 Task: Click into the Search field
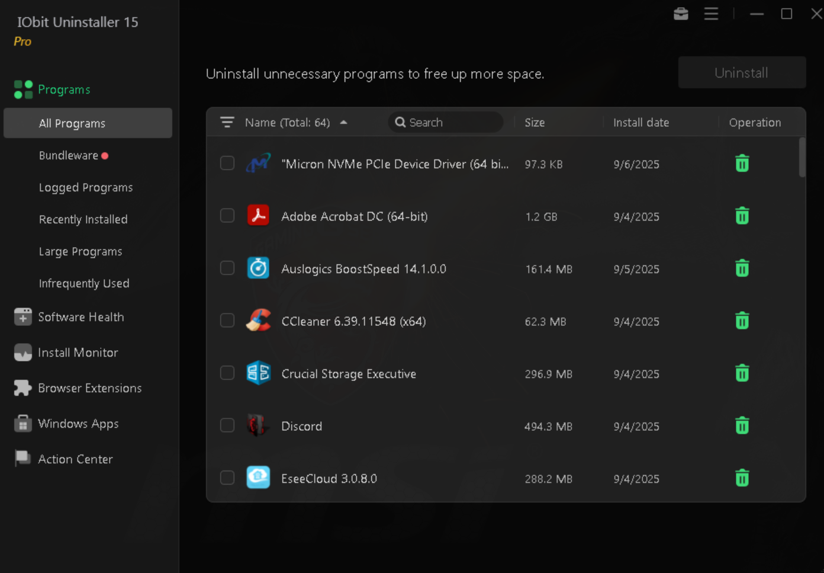pyautogui.click(x=445, y=122)
